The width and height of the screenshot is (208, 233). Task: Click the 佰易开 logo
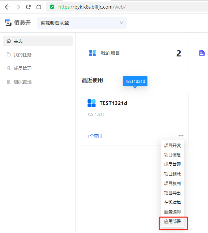(x=18, y=23)
